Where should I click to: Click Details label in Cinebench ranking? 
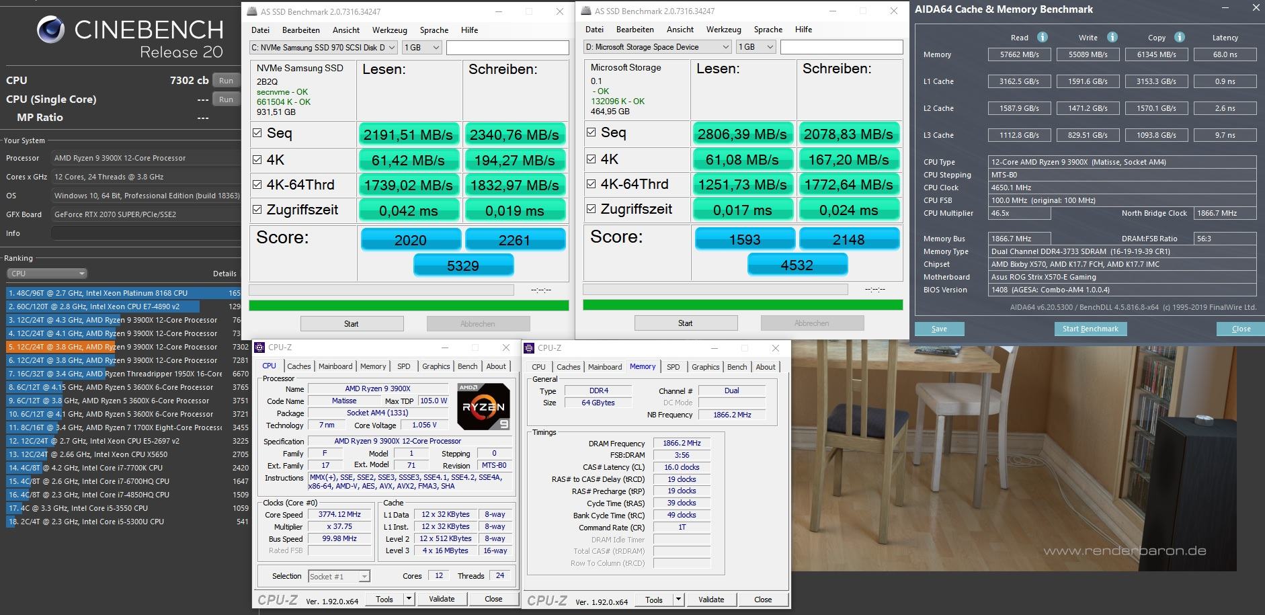[225, 274]
